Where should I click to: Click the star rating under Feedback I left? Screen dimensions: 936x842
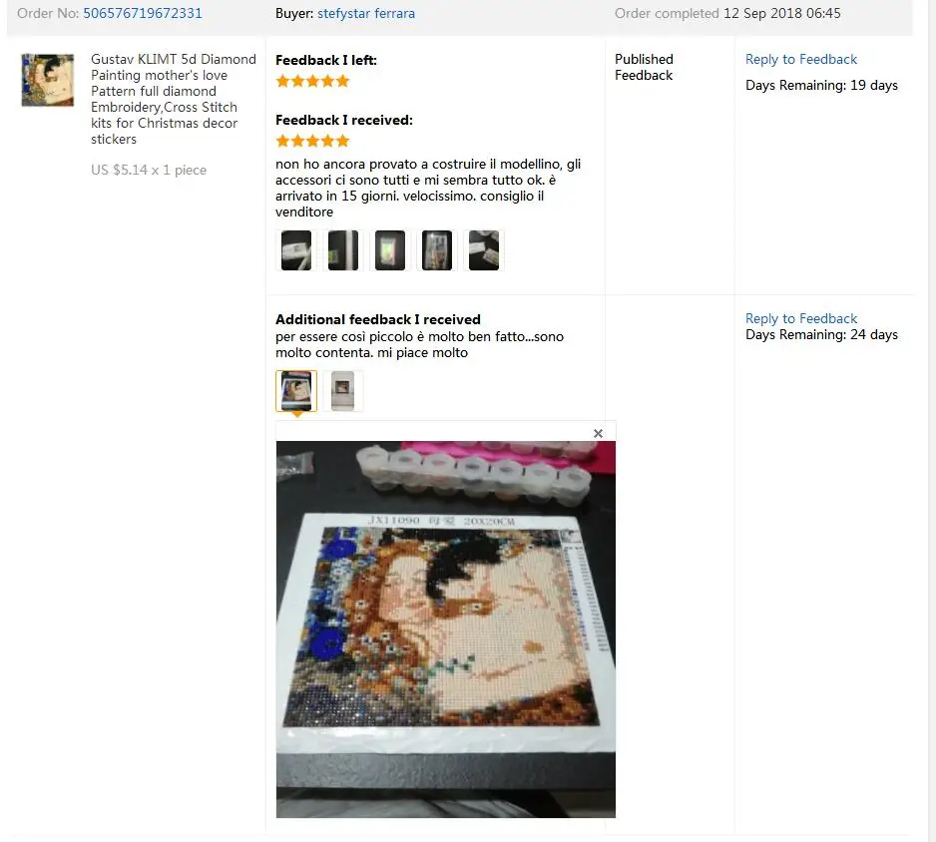pyautogui.click(x=312, y=81)
